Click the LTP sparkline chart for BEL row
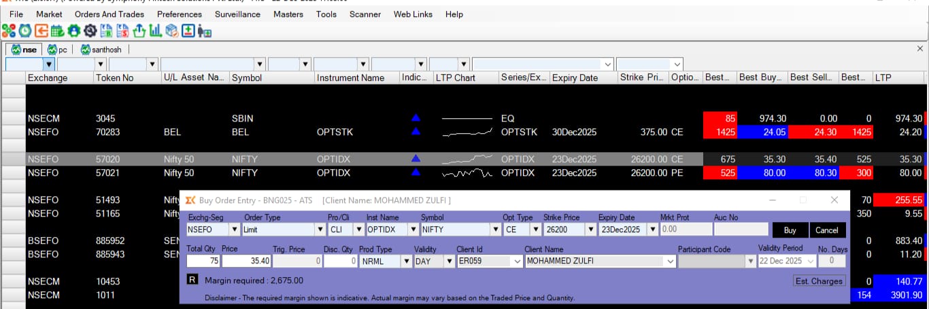 [467, 132]
